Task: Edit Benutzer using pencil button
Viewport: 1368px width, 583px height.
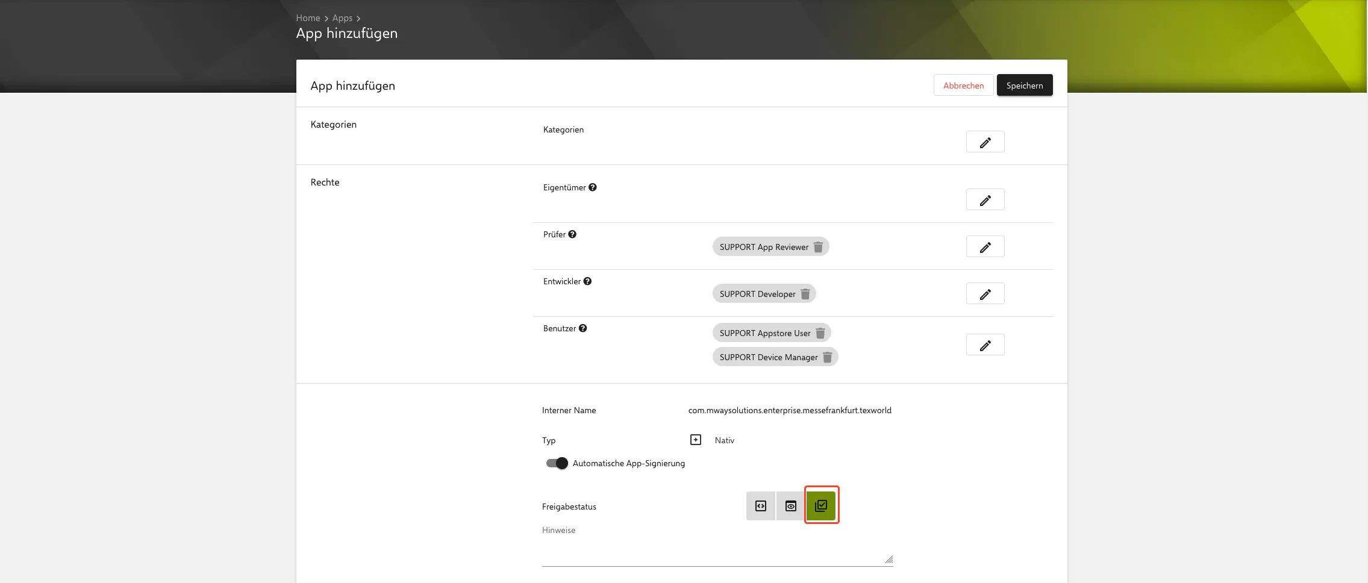Action: click(985, 345)
